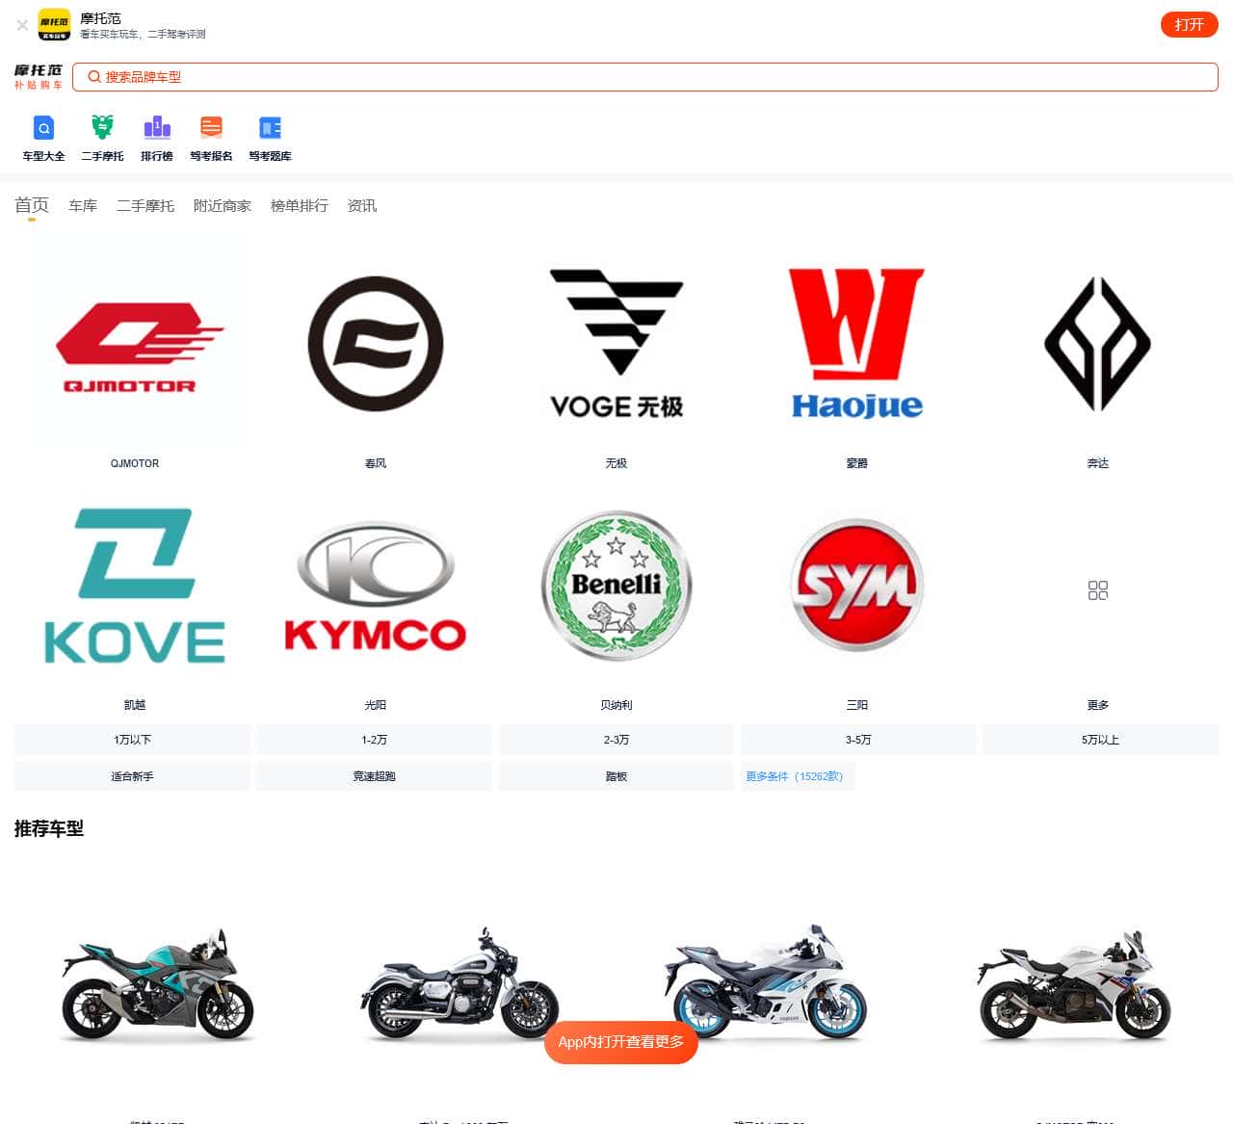Open the 附近商家 tab
Screen dimensions: 1233x1124
tap(223, 206)
